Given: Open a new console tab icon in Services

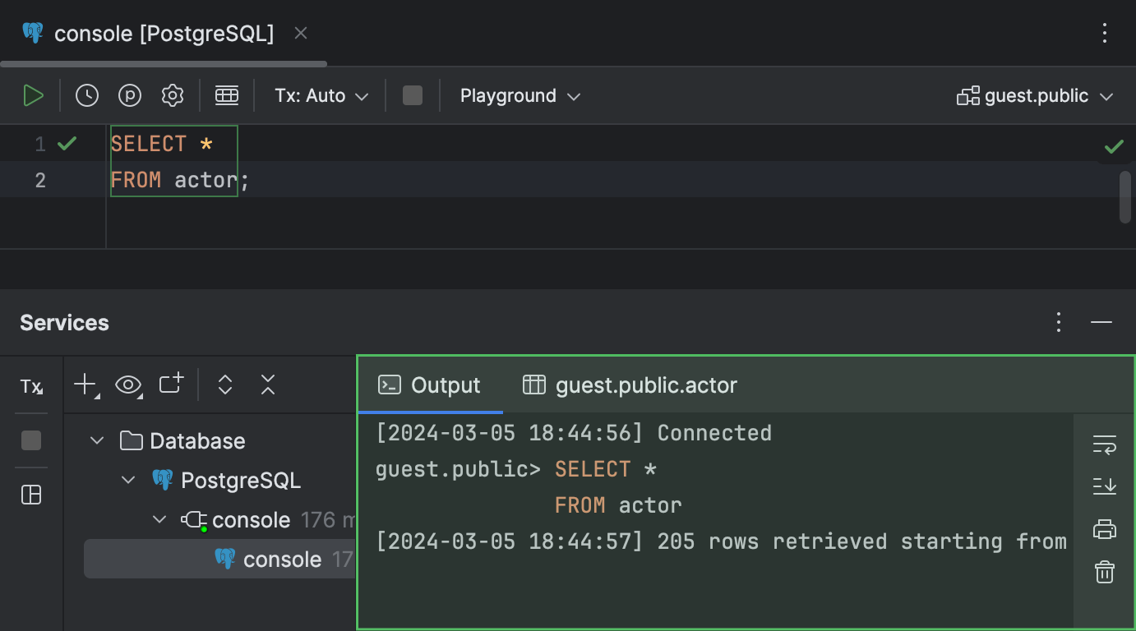Looking at the screenshot, I should (x=170, y=384).
